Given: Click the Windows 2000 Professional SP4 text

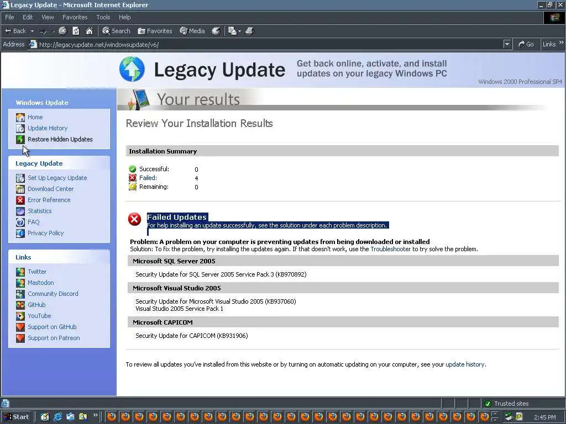Looking at the screenshot, I should pos(520,82).
